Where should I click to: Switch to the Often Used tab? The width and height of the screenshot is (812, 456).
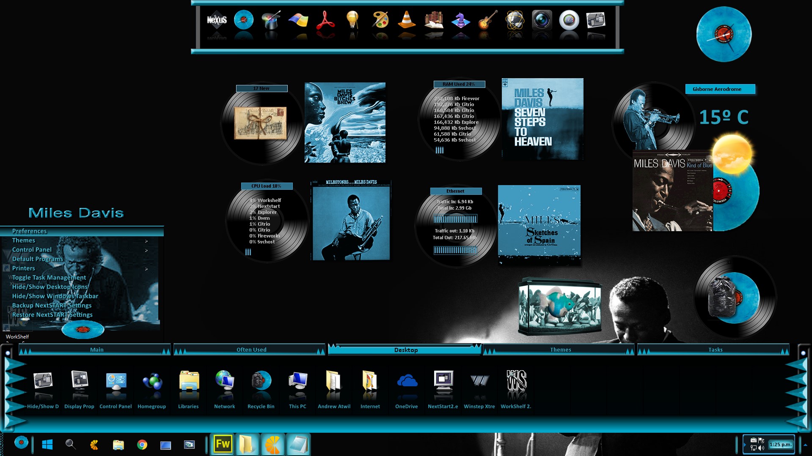click(251, 350)
